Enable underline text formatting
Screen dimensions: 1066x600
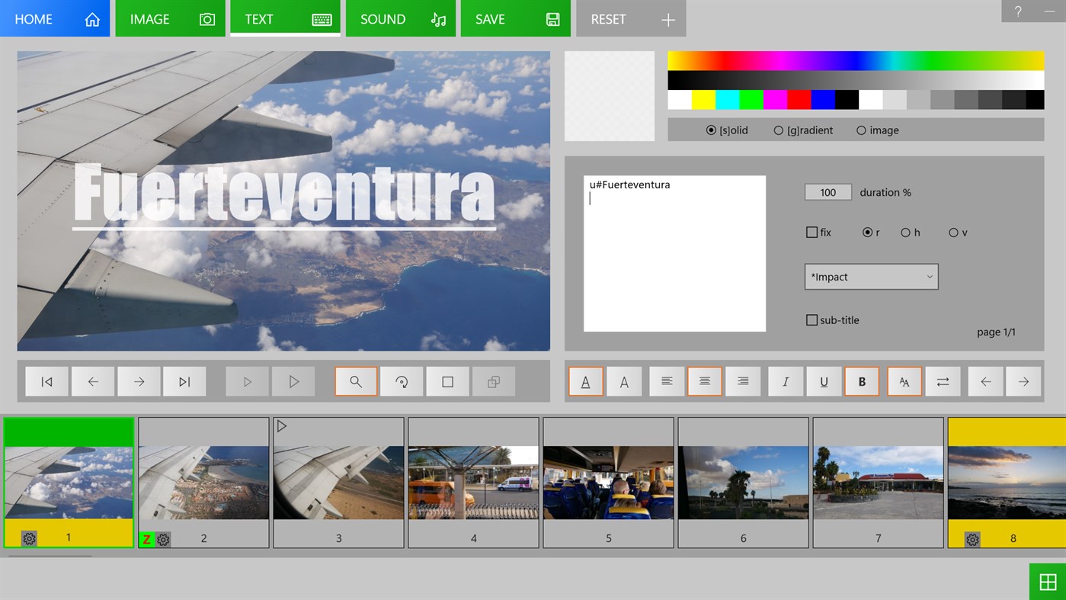click(x=823, y=381)
